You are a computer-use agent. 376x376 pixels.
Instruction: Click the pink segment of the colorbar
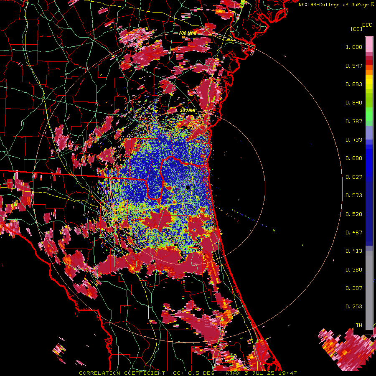pyautogui.click(x=369, y=45)
